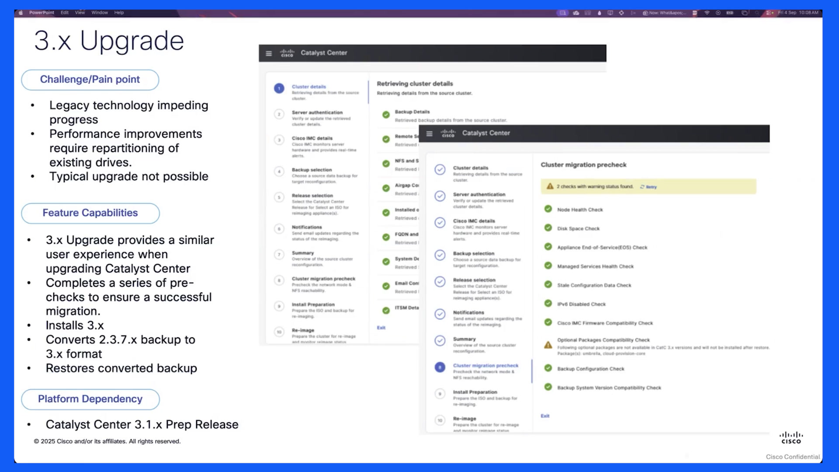Click green check beside Backup Details
Screen dimensions: 839x472
pos(386,115)
